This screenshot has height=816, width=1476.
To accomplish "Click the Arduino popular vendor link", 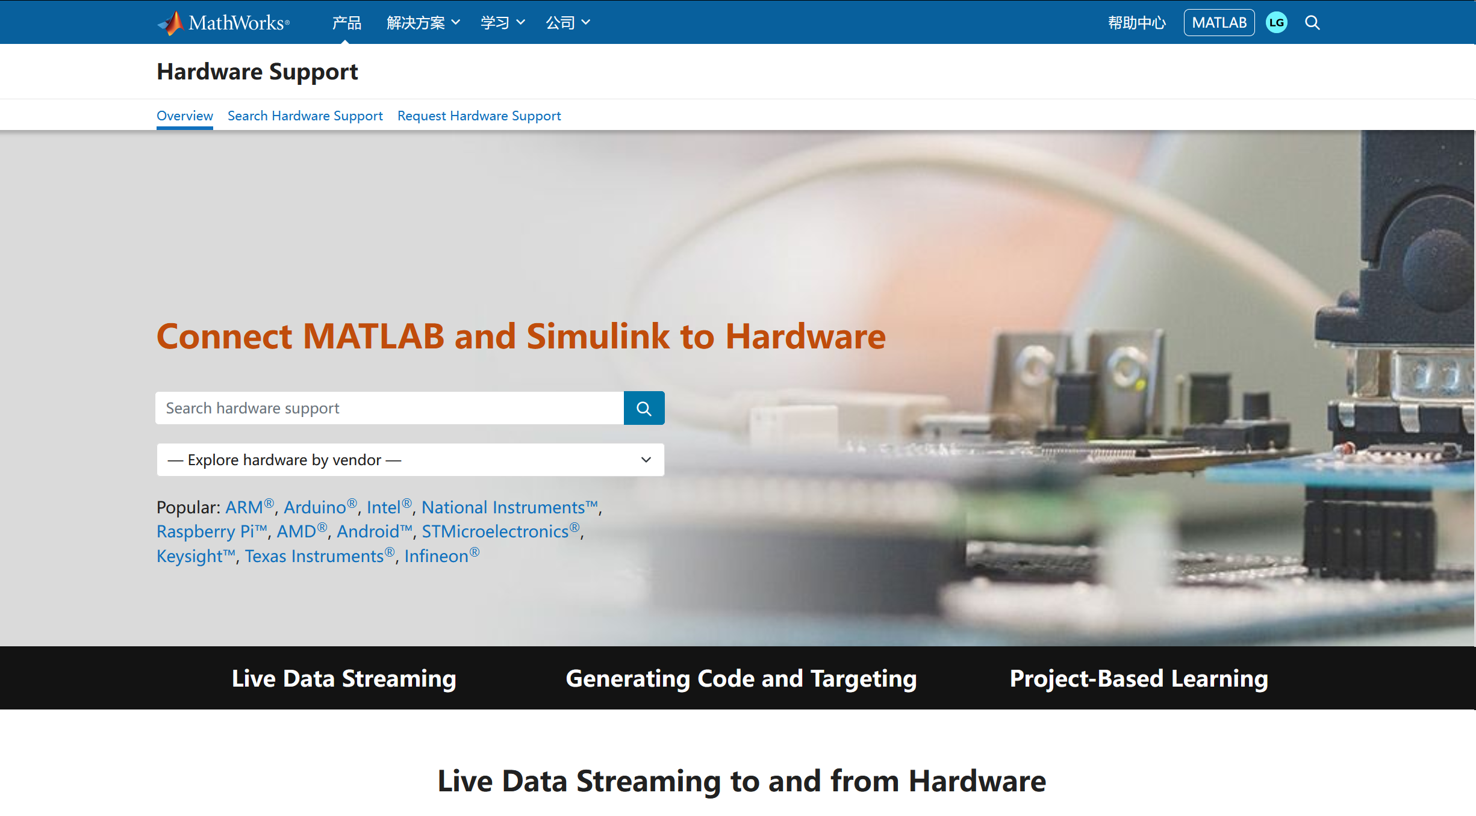I will click(x=315, y=508).
